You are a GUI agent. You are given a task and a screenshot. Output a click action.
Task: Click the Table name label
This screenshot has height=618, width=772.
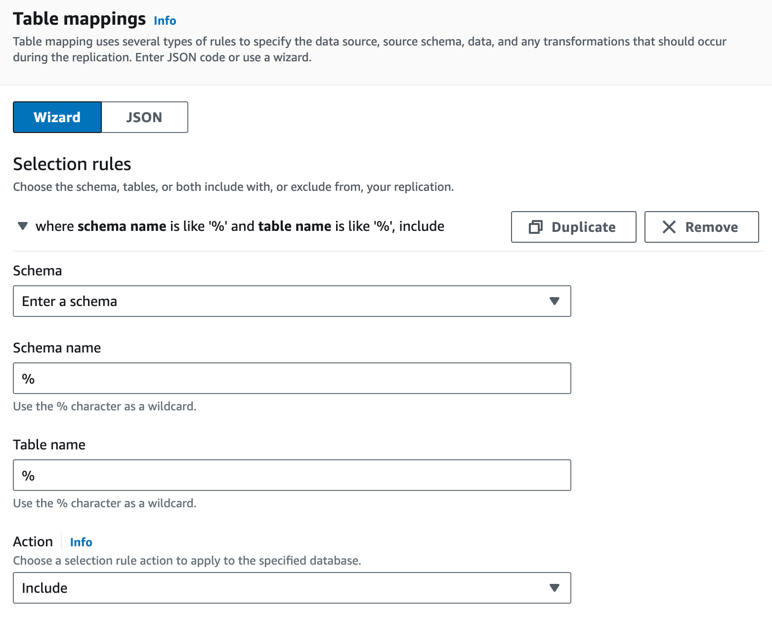tap(49, 445)
